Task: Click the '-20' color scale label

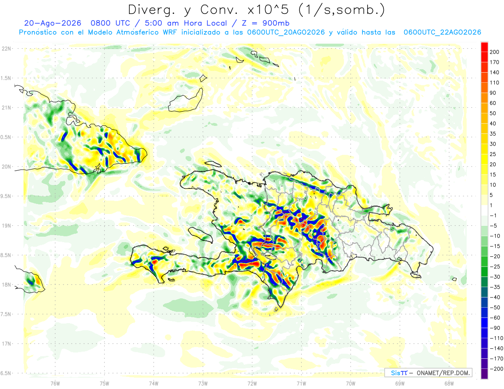Action: point(495,256)
